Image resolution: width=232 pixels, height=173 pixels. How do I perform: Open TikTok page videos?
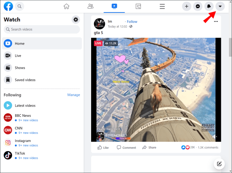[42, 155]
